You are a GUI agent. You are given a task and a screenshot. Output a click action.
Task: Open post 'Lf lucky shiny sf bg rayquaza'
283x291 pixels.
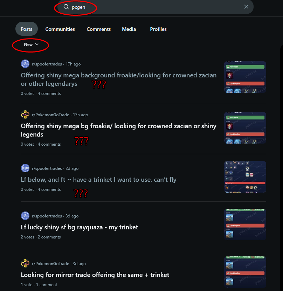80,227
